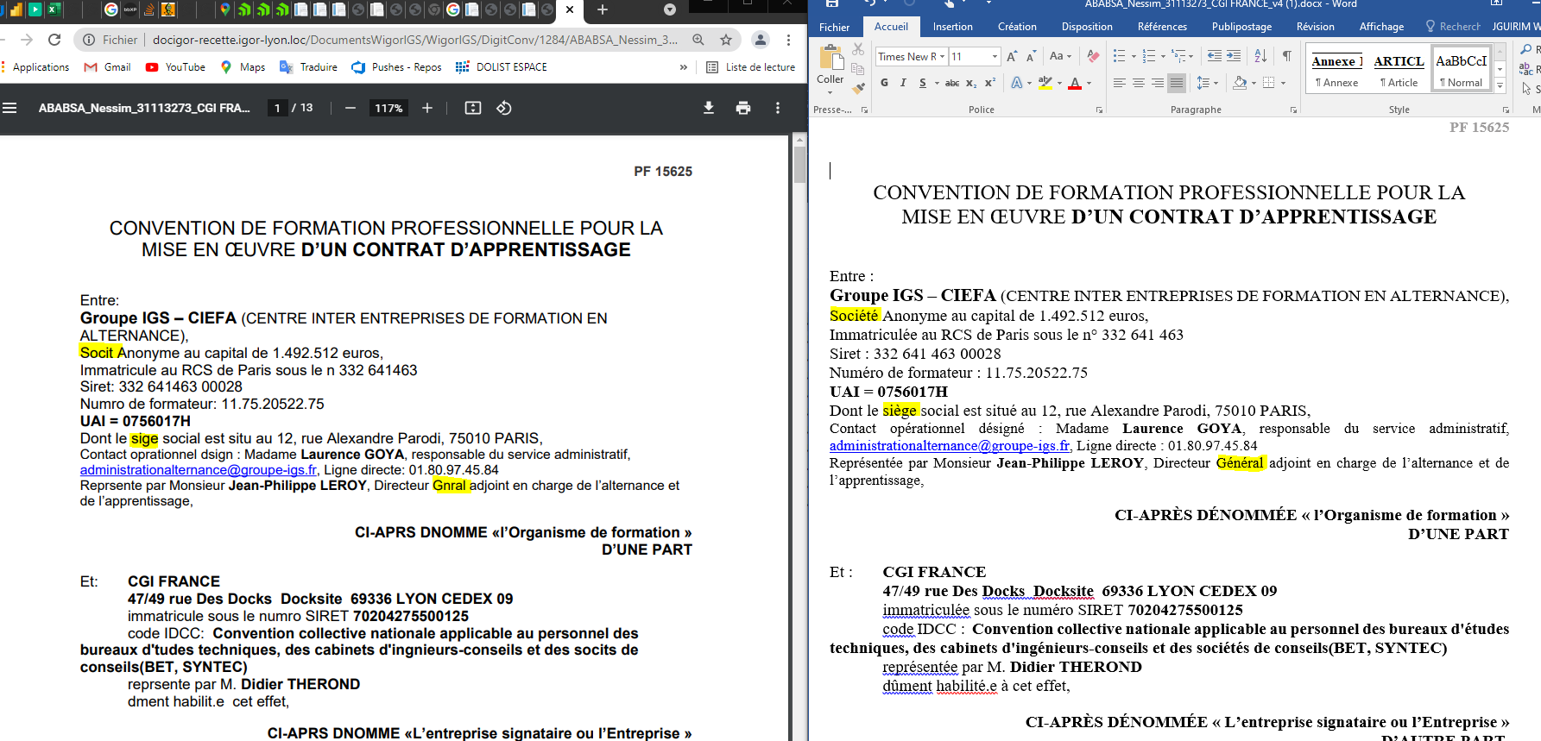Expand the font size dropdown
1541x741 pixels.
[x=995, y=57]
